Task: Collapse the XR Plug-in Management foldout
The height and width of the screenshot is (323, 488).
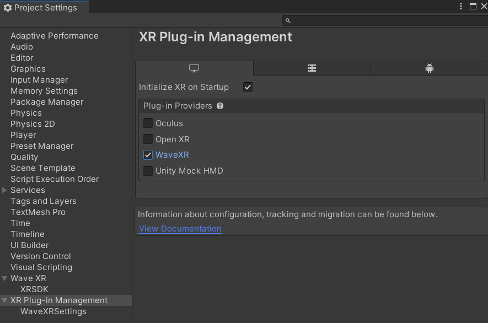Action: pos(4,300)
